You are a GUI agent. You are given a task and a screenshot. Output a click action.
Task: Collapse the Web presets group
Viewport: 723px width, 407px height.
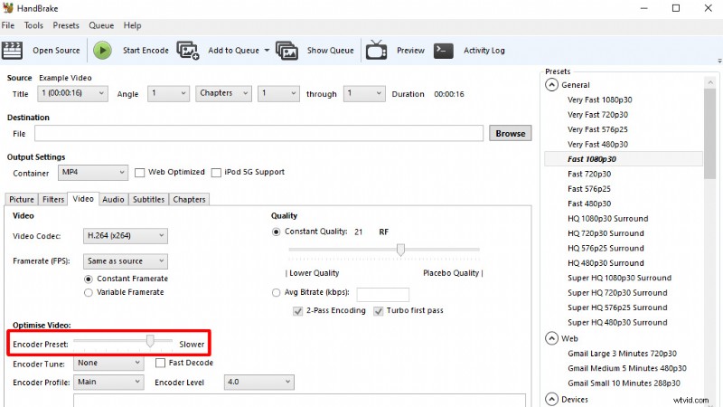pos(551,338)
